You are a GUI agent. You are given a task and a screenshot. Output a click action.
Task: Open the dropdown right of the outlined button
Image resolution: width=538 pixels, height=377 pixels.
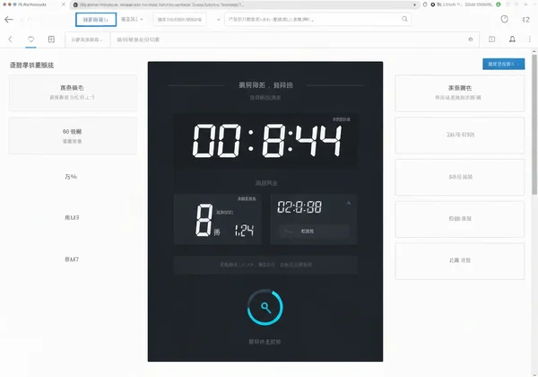point(132,19)
